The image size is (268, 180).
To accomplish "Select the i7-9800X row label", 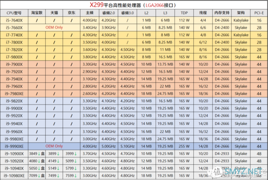I will point(14,57).
